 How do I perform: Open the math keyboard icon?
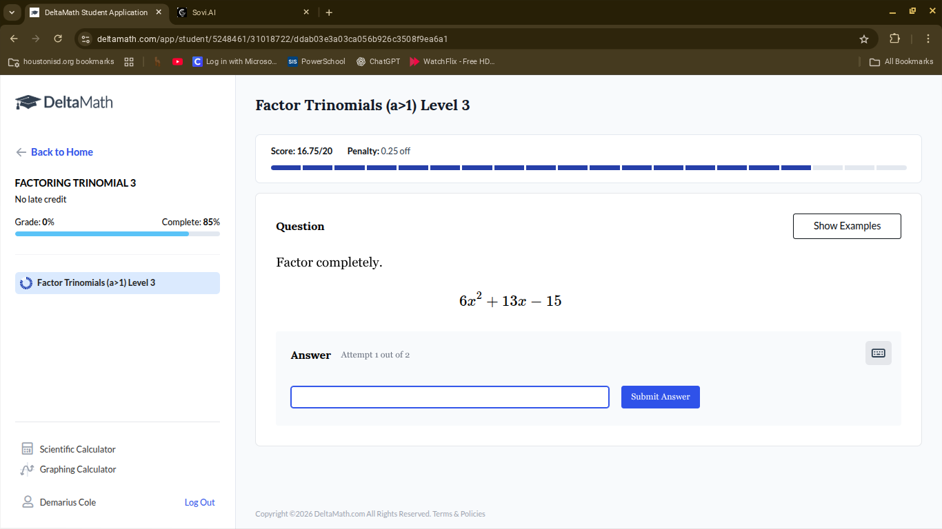click(x=878, y=353)
